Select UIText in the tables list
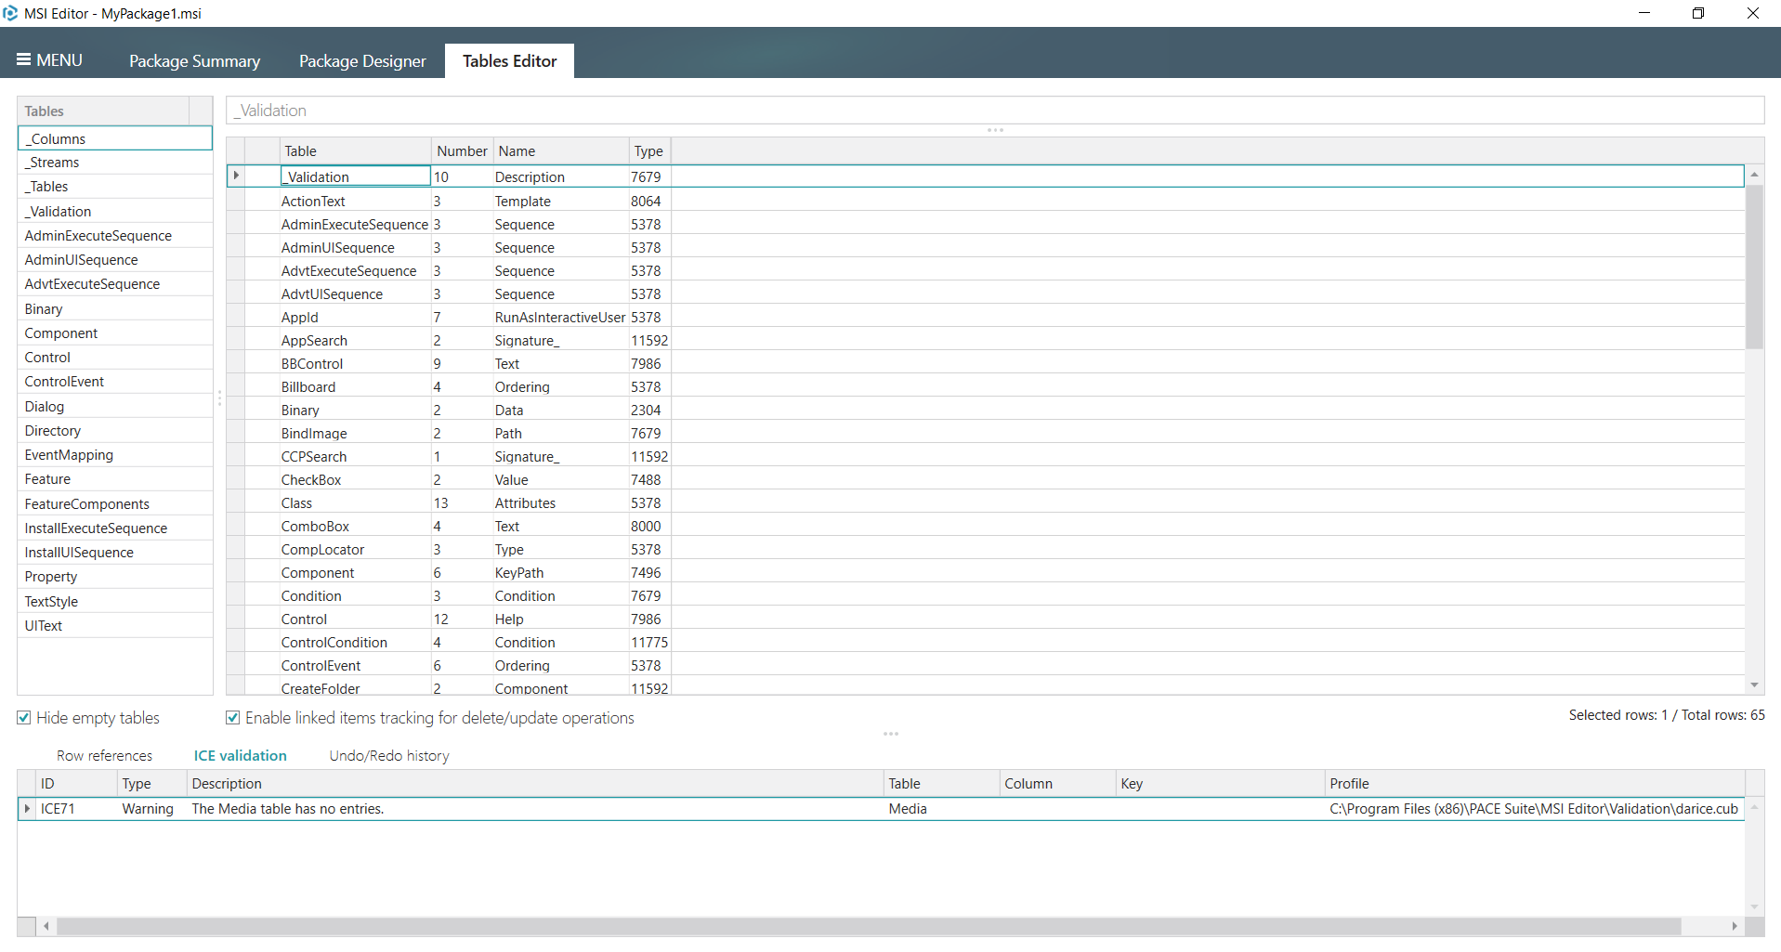 click(115, 626)
